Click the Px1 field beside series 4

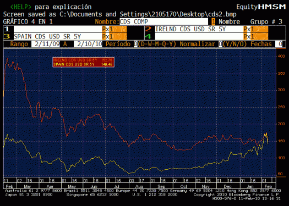coord(256,36)
